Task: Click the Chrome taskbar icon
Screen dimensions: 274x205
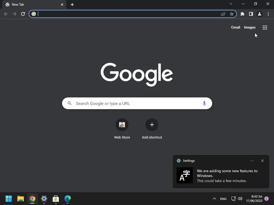Action: point(32,199)
